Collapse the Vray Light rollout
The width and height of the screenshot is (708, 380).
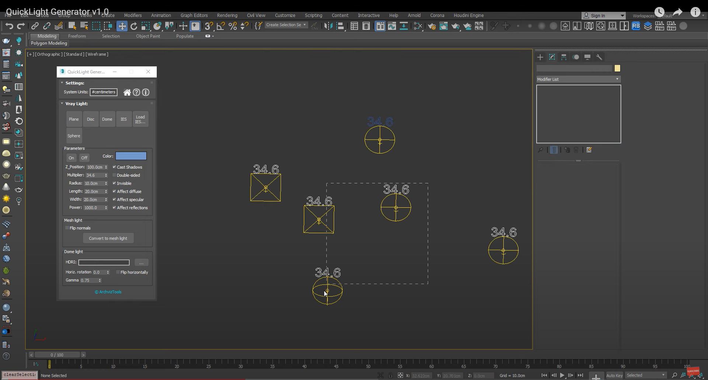click(62, 104)
